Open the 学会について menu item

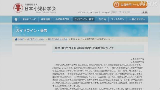(29, 19)
